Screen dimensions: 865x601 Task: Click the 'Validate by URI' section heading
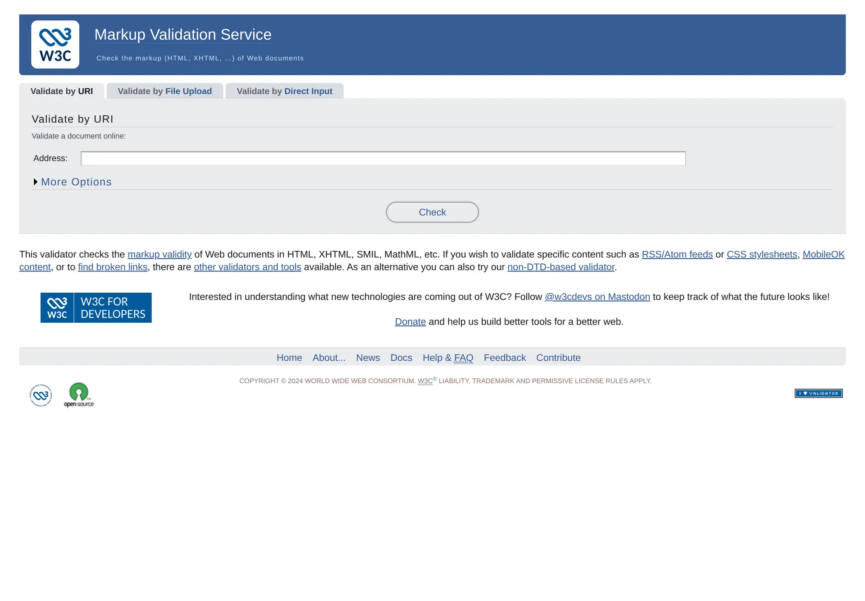[73, 119]
